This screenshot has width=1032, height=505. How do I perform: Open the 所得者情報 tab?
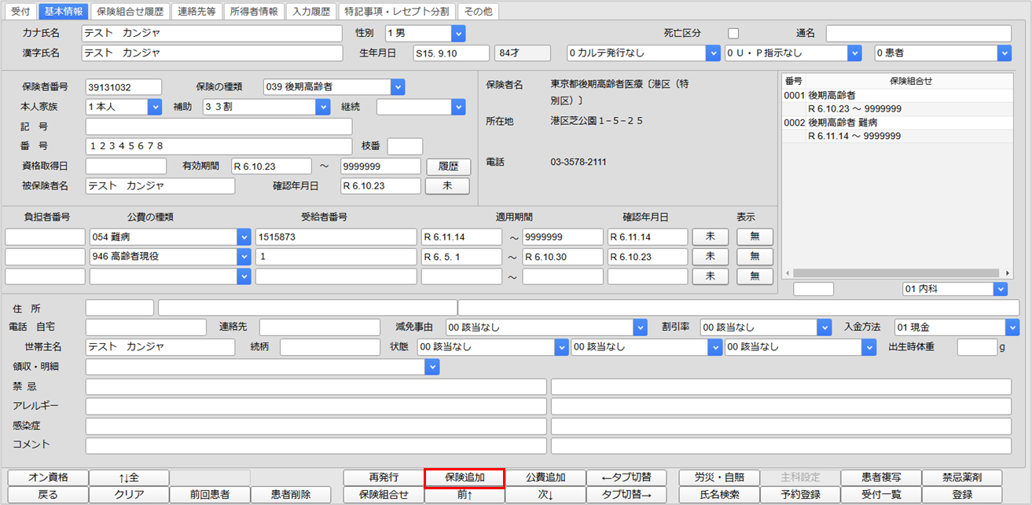pyautogui.click(x=253, y=12)
